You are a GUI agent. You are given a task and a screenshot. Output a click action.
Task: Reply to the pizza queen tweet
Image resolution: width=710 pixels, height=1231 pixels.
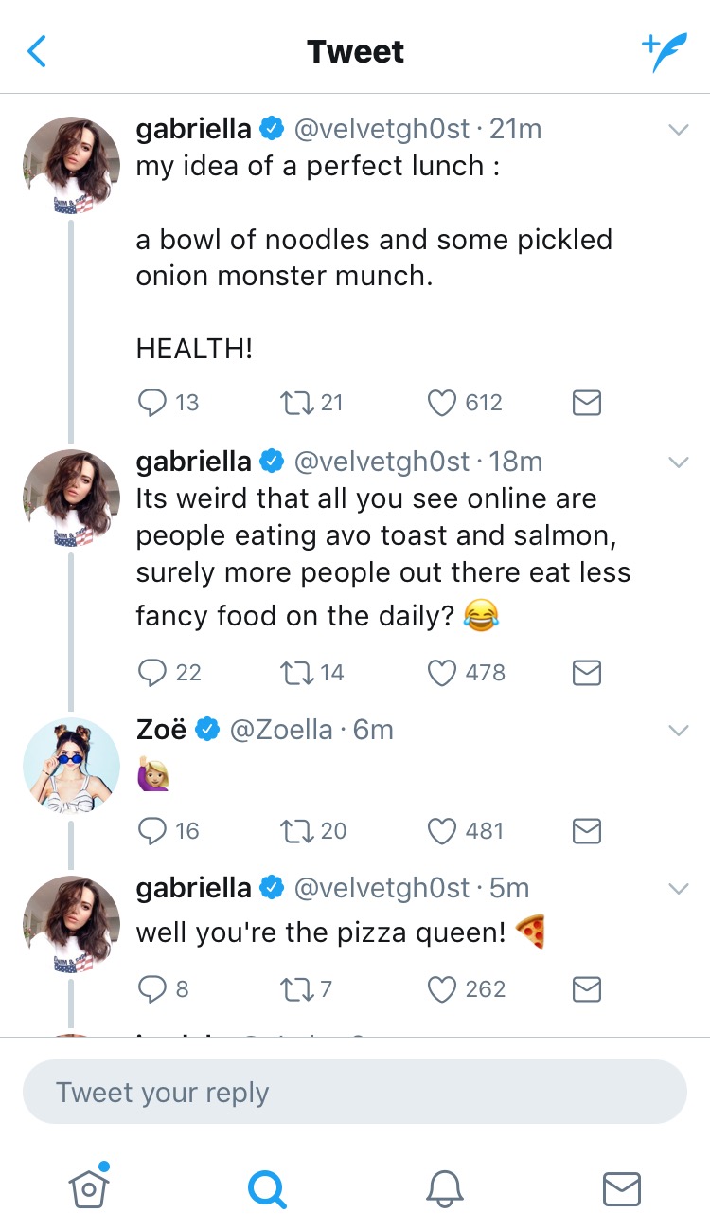coord(152,989)
